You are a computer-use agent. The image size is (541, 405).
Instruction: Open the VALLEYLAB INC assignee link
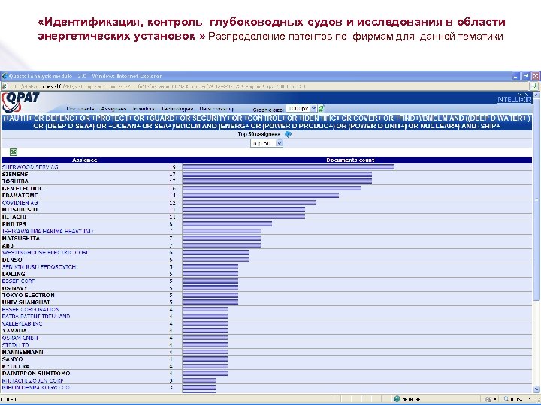point(22,323)
